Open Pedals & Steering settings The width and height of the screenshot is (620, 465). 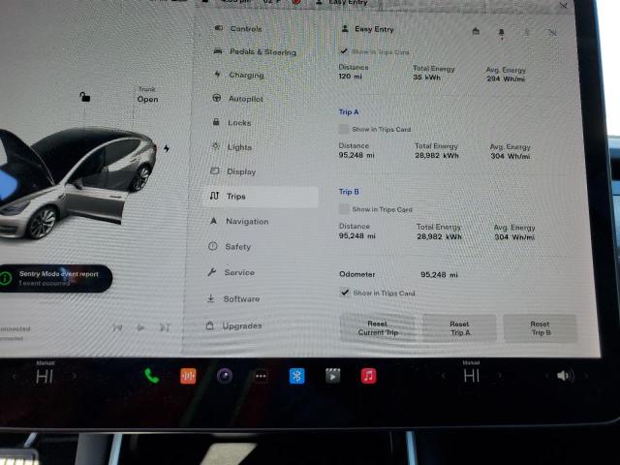click(256, 51)
